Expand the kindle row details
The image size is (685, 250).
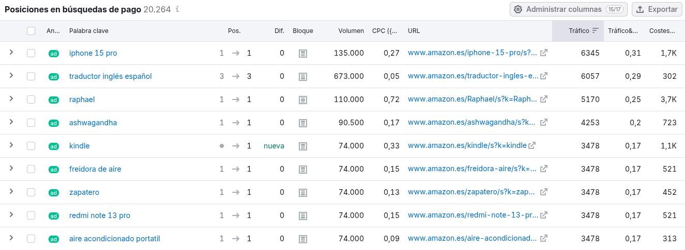(11, 145)
